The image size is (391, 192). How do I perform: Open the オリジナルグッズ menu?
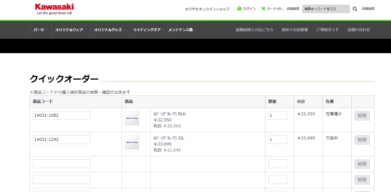[x=110, y=30]
